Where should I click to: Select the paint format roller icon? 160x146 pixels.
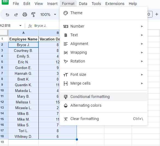(33, 14)
